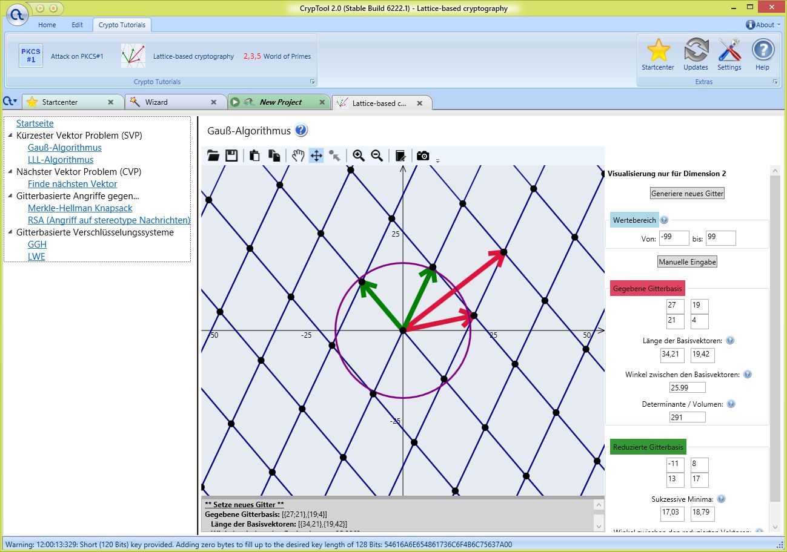
Task: Open the LLL-Algorithmus link
Action: [61, 160]
